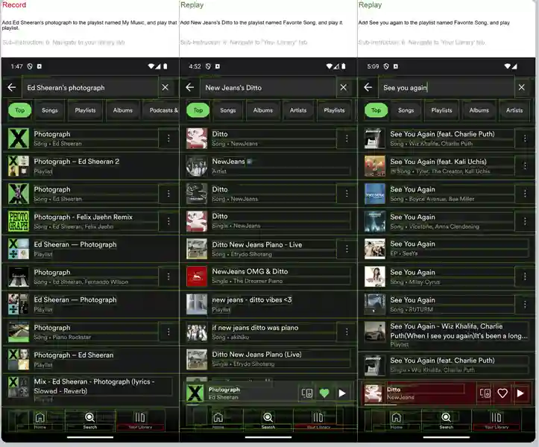Open See You Again Wiz Khalifa long-title playlist

pos(447,335)
